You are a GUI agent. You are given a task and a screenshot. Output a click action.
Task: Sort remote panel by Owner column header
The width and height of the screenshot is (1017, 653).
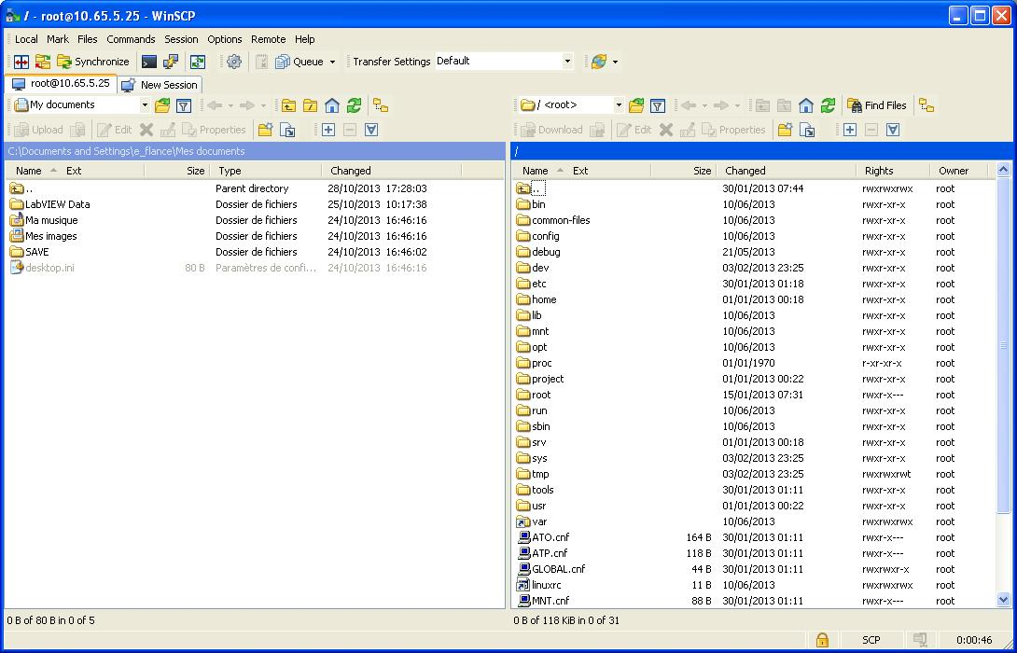[956, 172]
